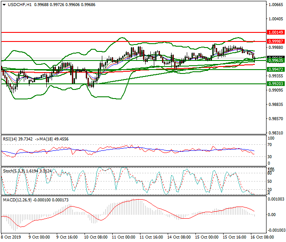The height and width of the screenshot is (242, 286).
Task: Click the 11 Oct 00:00 time axis label
Action: coord(123,237)
